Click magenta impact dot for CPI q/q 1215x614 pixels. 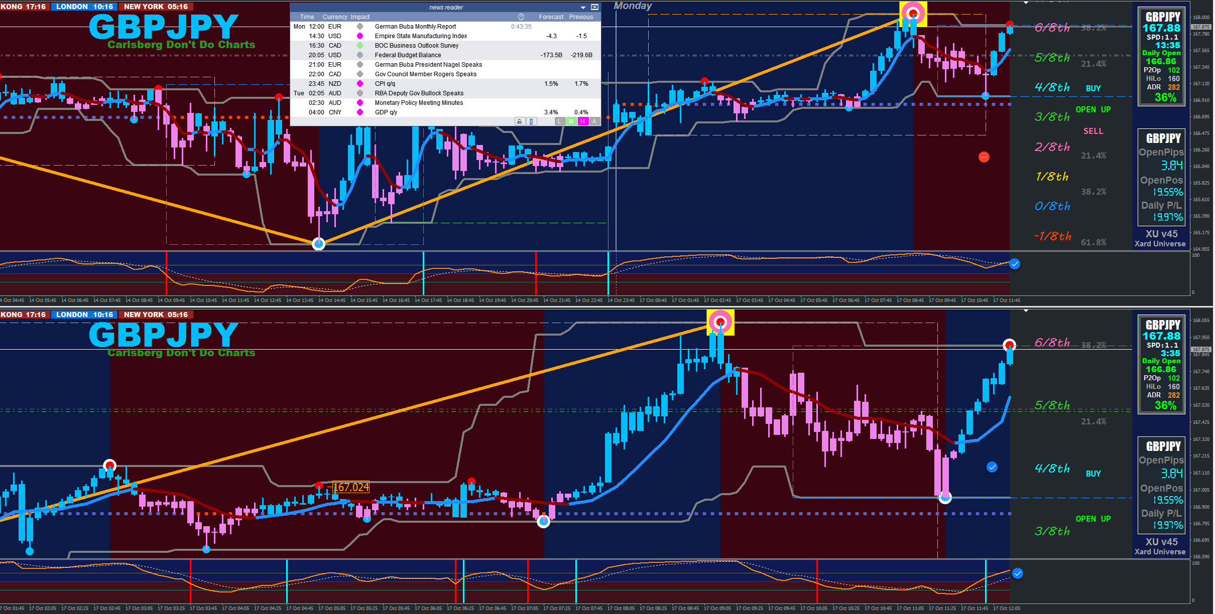[x=360, y=84]
